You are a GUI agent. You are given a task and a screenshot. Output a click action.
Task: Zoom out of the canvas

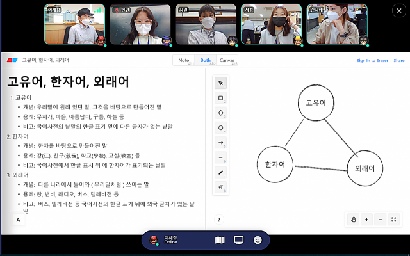tap(380, 220)
